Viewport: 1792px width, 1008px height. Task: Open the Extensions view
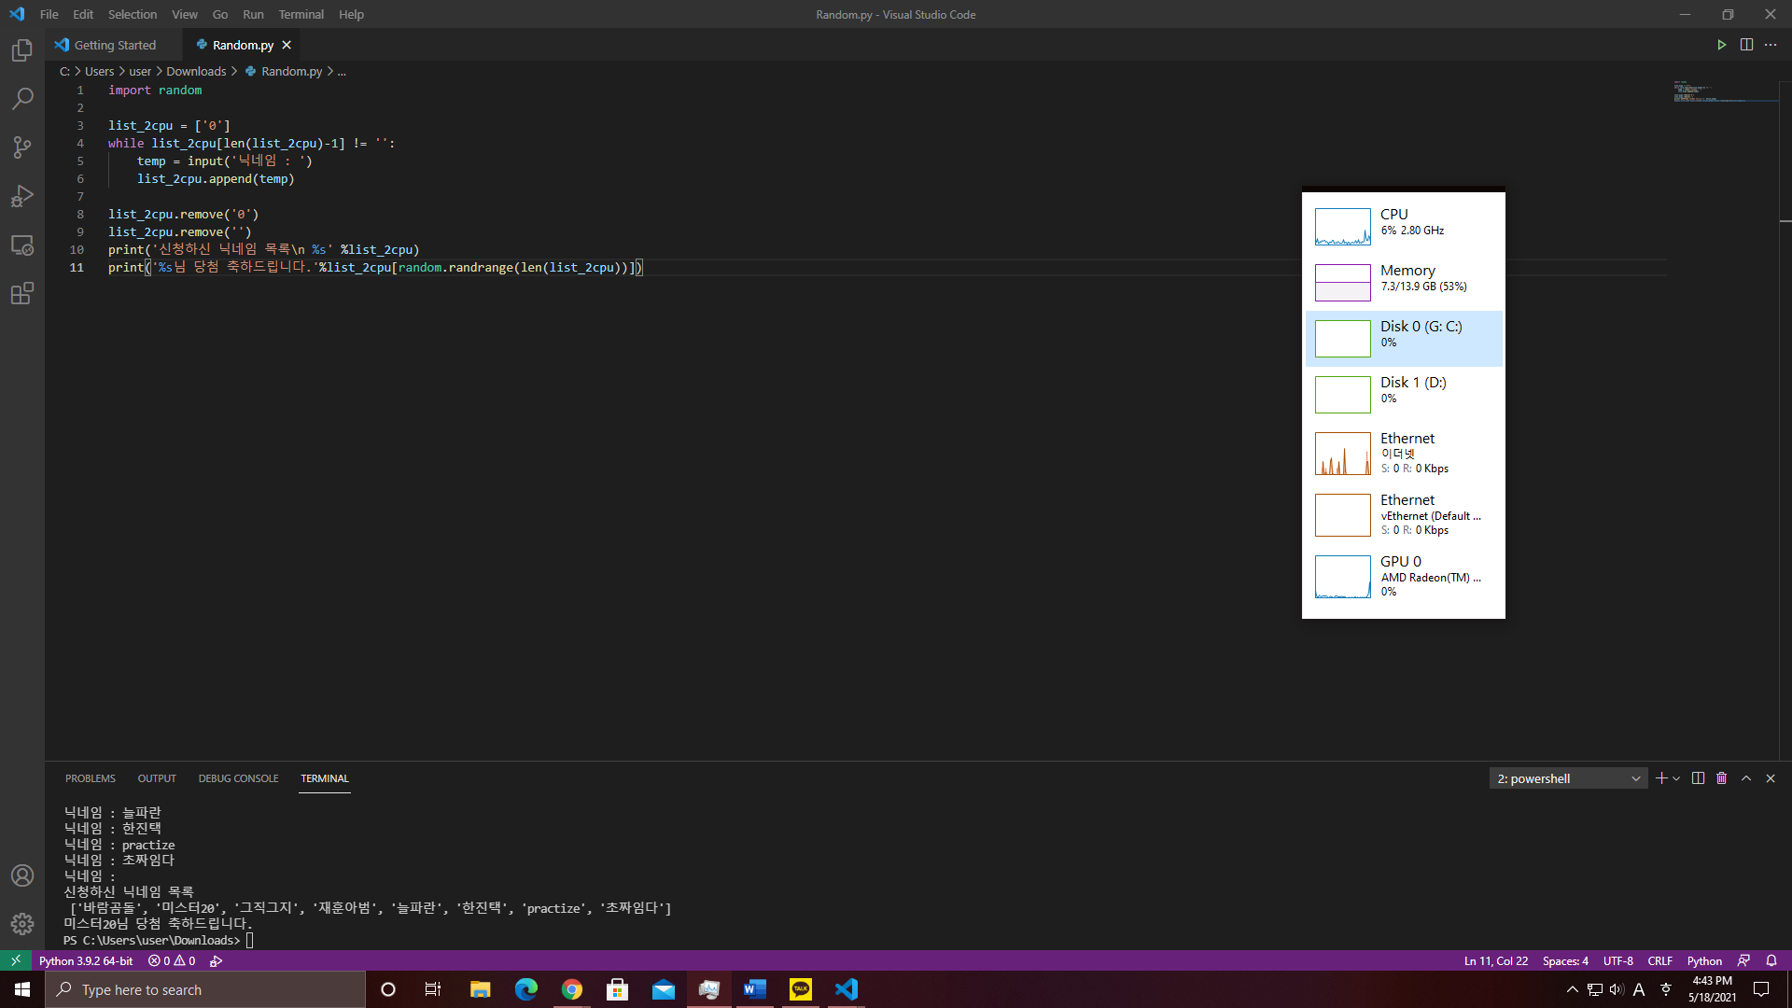pyautogui.click(x=22, y=293)
